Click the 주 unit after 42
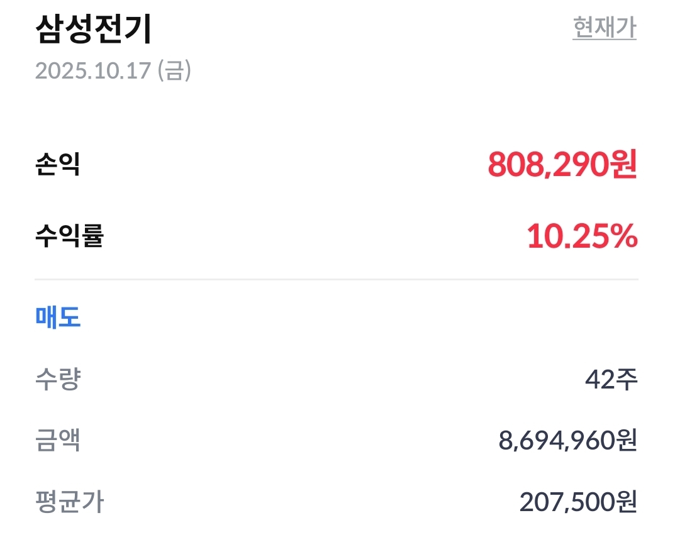The image size is (675, 557). point(627,379)
